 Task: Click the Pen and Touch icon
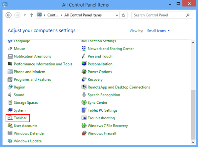(x=84, y=56)
